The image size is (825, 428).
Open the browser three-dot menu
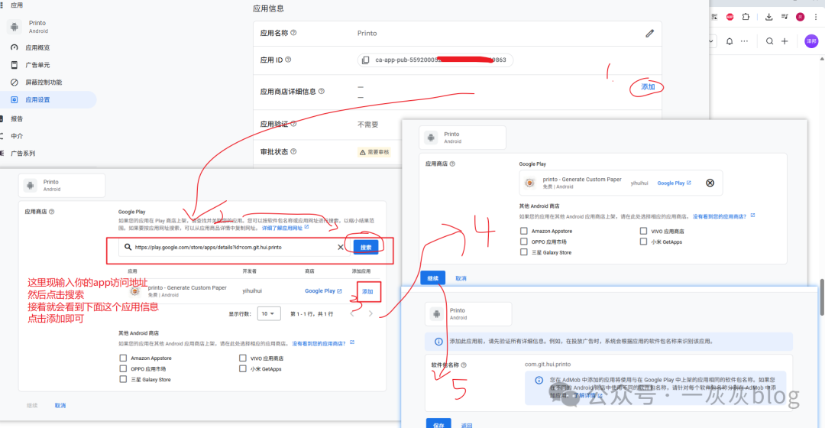pyautogui.click(x=816, y=17)
